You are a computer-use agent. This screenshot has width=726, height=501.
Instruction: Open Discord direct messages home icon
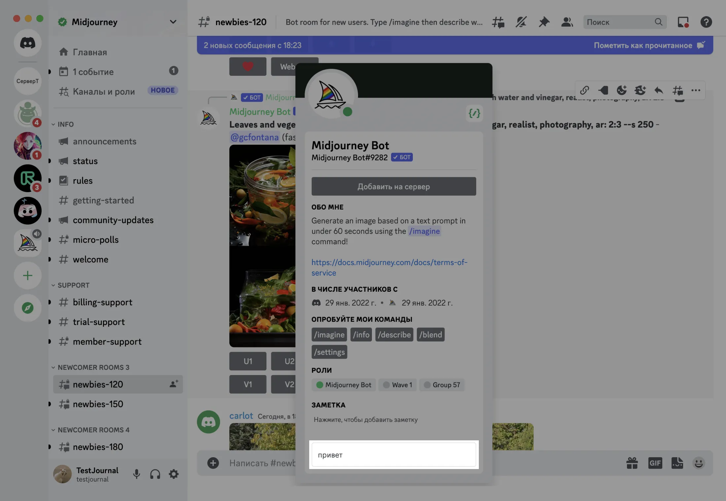click(x=28, y=43)
